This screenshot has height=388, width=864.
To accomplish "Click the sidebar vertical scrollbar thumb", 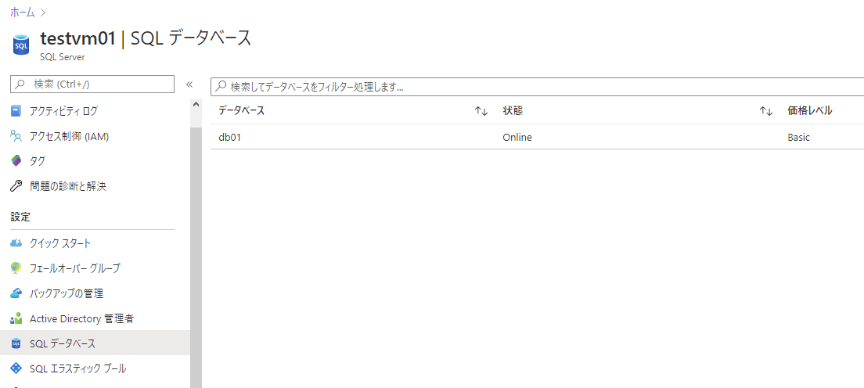I will coord(196,257).
